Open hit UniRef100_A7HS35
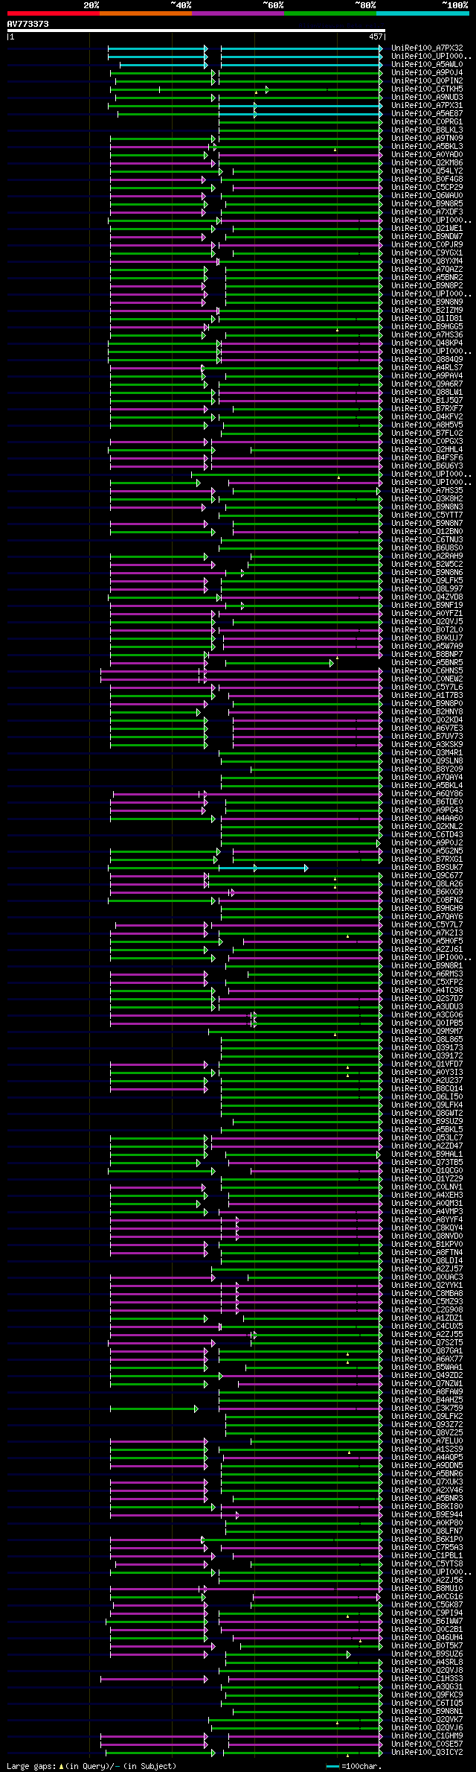This screenshot has height=1772, width=476. [427, 490]
